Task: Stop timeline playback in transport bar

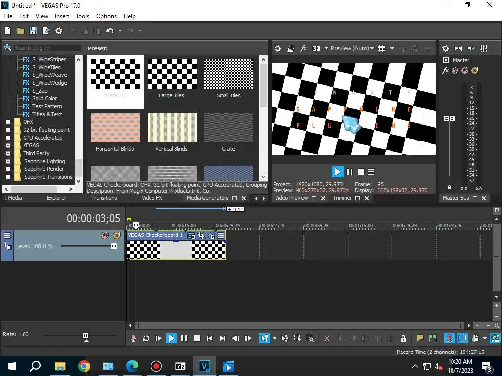Action: 197,338
